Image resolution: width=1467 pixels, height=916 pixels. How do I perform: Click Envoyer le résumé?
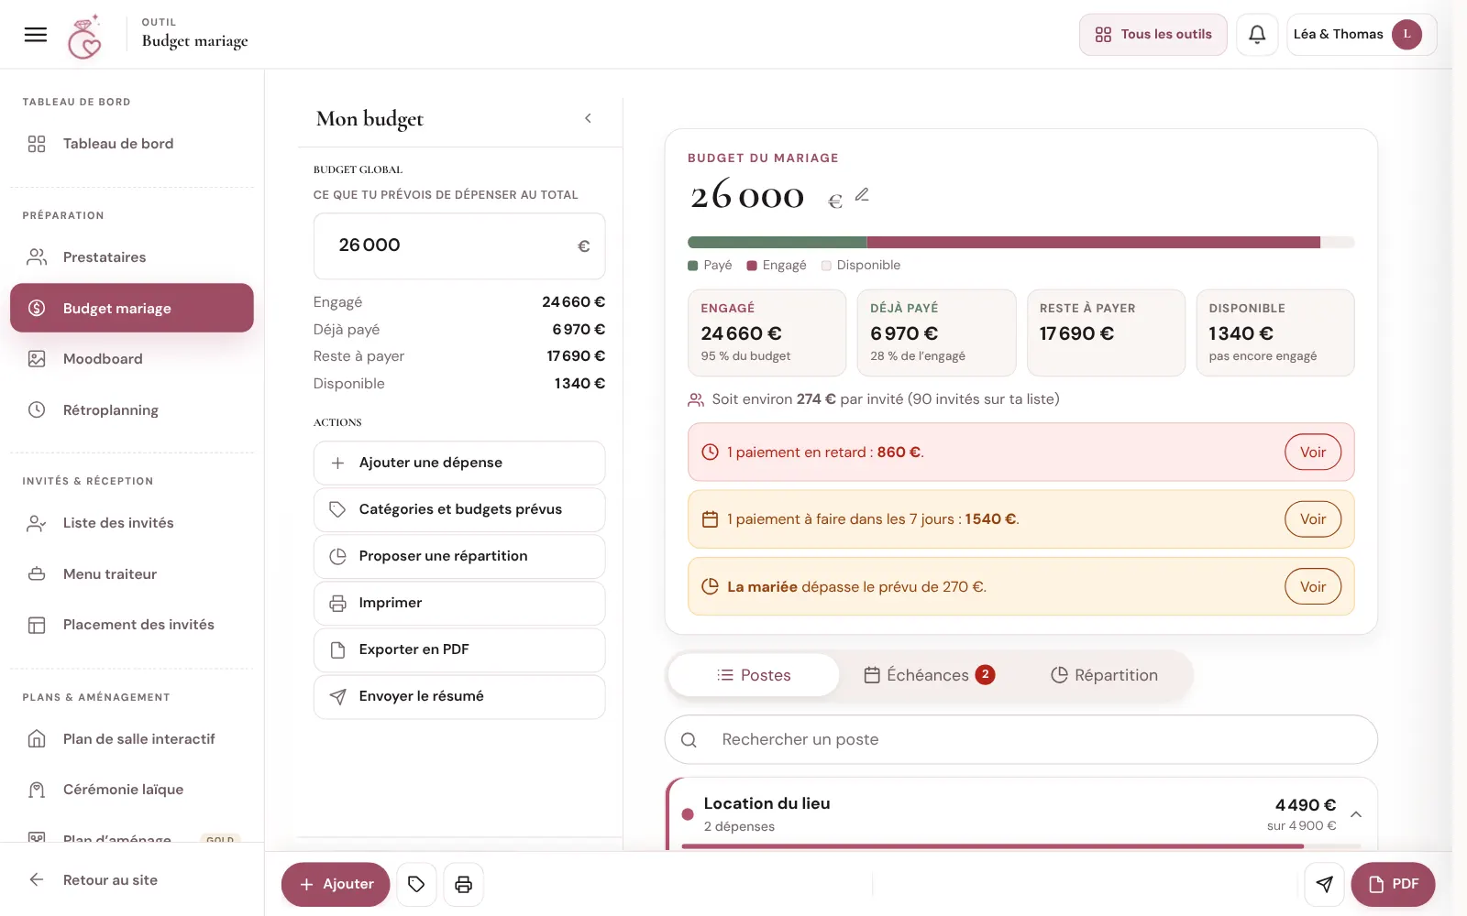click(x=459, y=696)
